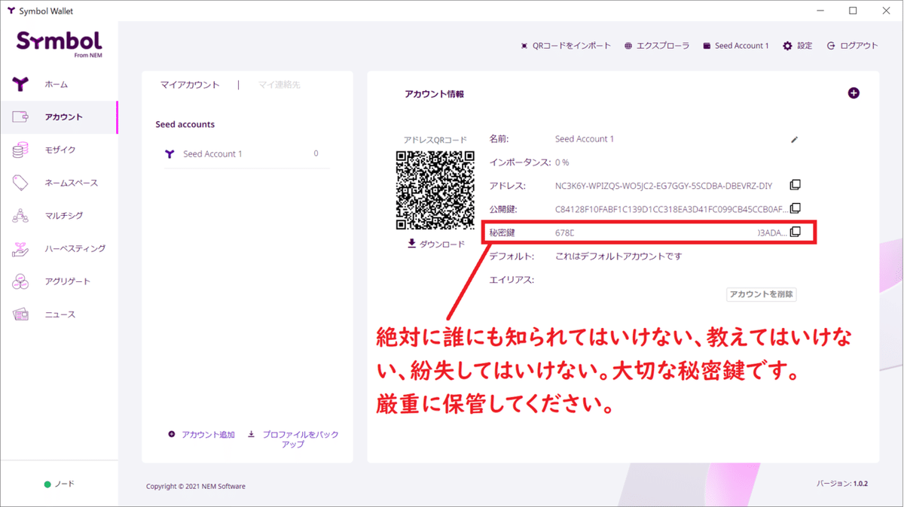Click the namespace tag icon
Viewport: 904px width, 507px height.
tap(20, 183)
